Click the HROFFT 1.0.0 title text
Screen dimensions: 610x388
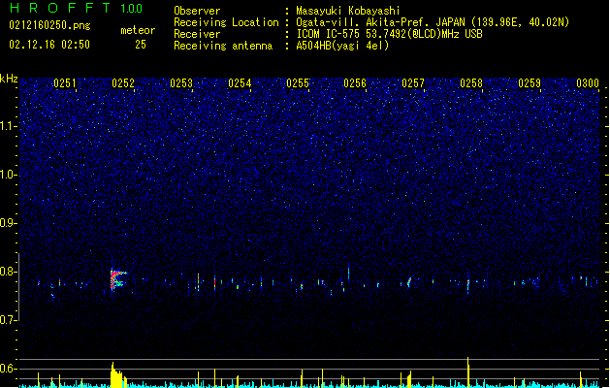[x=77, y=8]
